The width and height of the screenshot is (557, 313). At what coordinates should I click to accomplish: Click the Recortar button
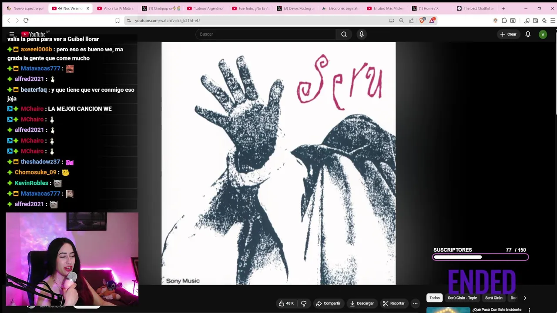[x=393, y=303]
